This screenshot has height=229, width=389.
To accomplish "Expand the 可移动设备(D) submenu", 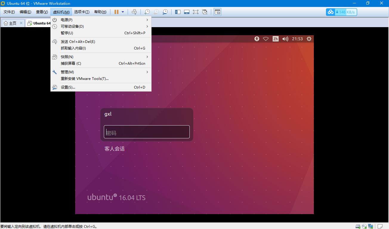I will [x=101, y=26].
